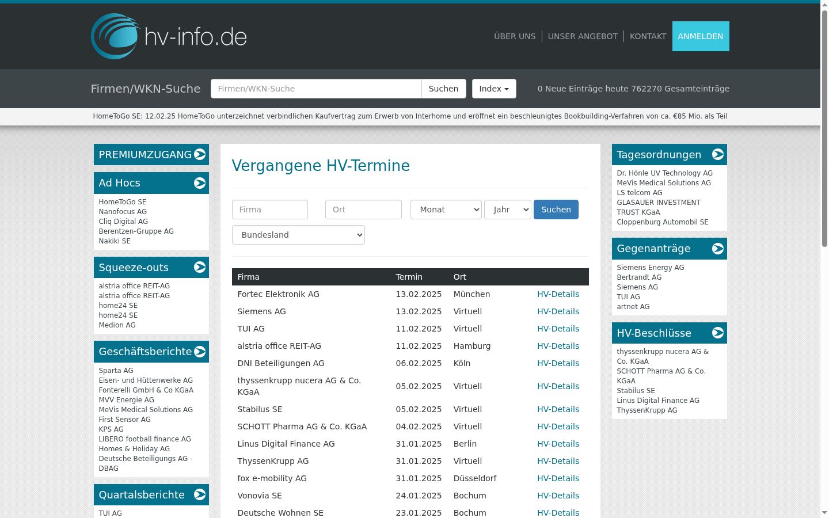The width and height of the screenshot is (829, 518).
Task: Select the TUI AG table row name
Action: pos(251,329)
